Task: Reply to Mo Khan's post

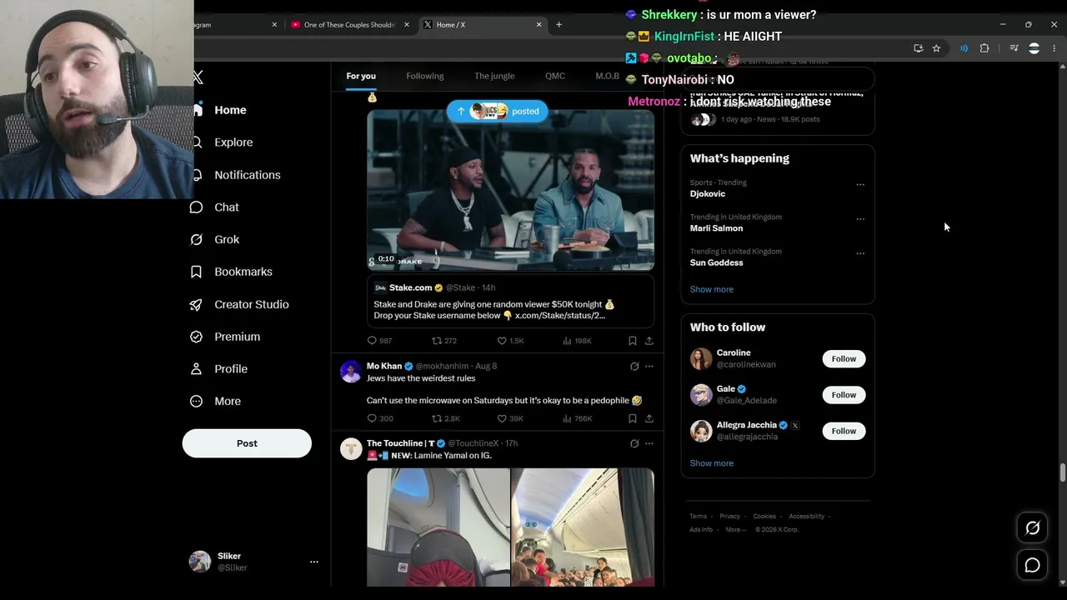Action: click(x=380, y=418)
